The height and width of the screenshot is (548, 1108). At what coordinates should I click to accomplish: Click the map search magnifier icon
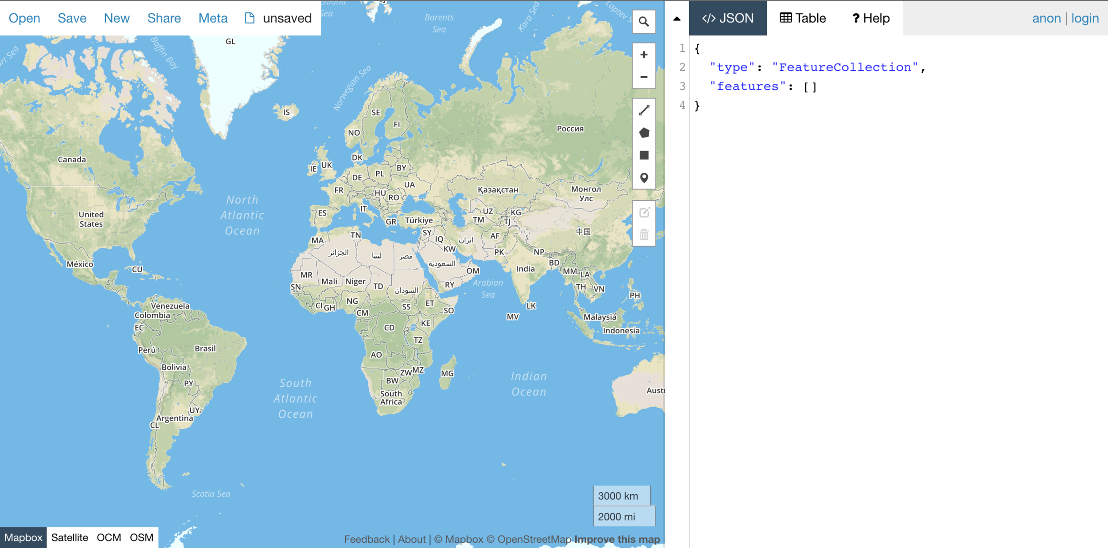(644, 22)
